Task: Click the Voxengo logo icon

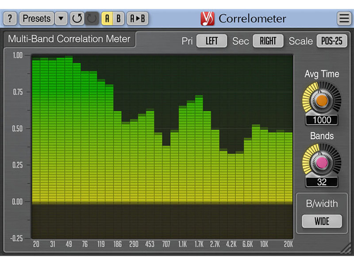Action: (x=208, y=19)
